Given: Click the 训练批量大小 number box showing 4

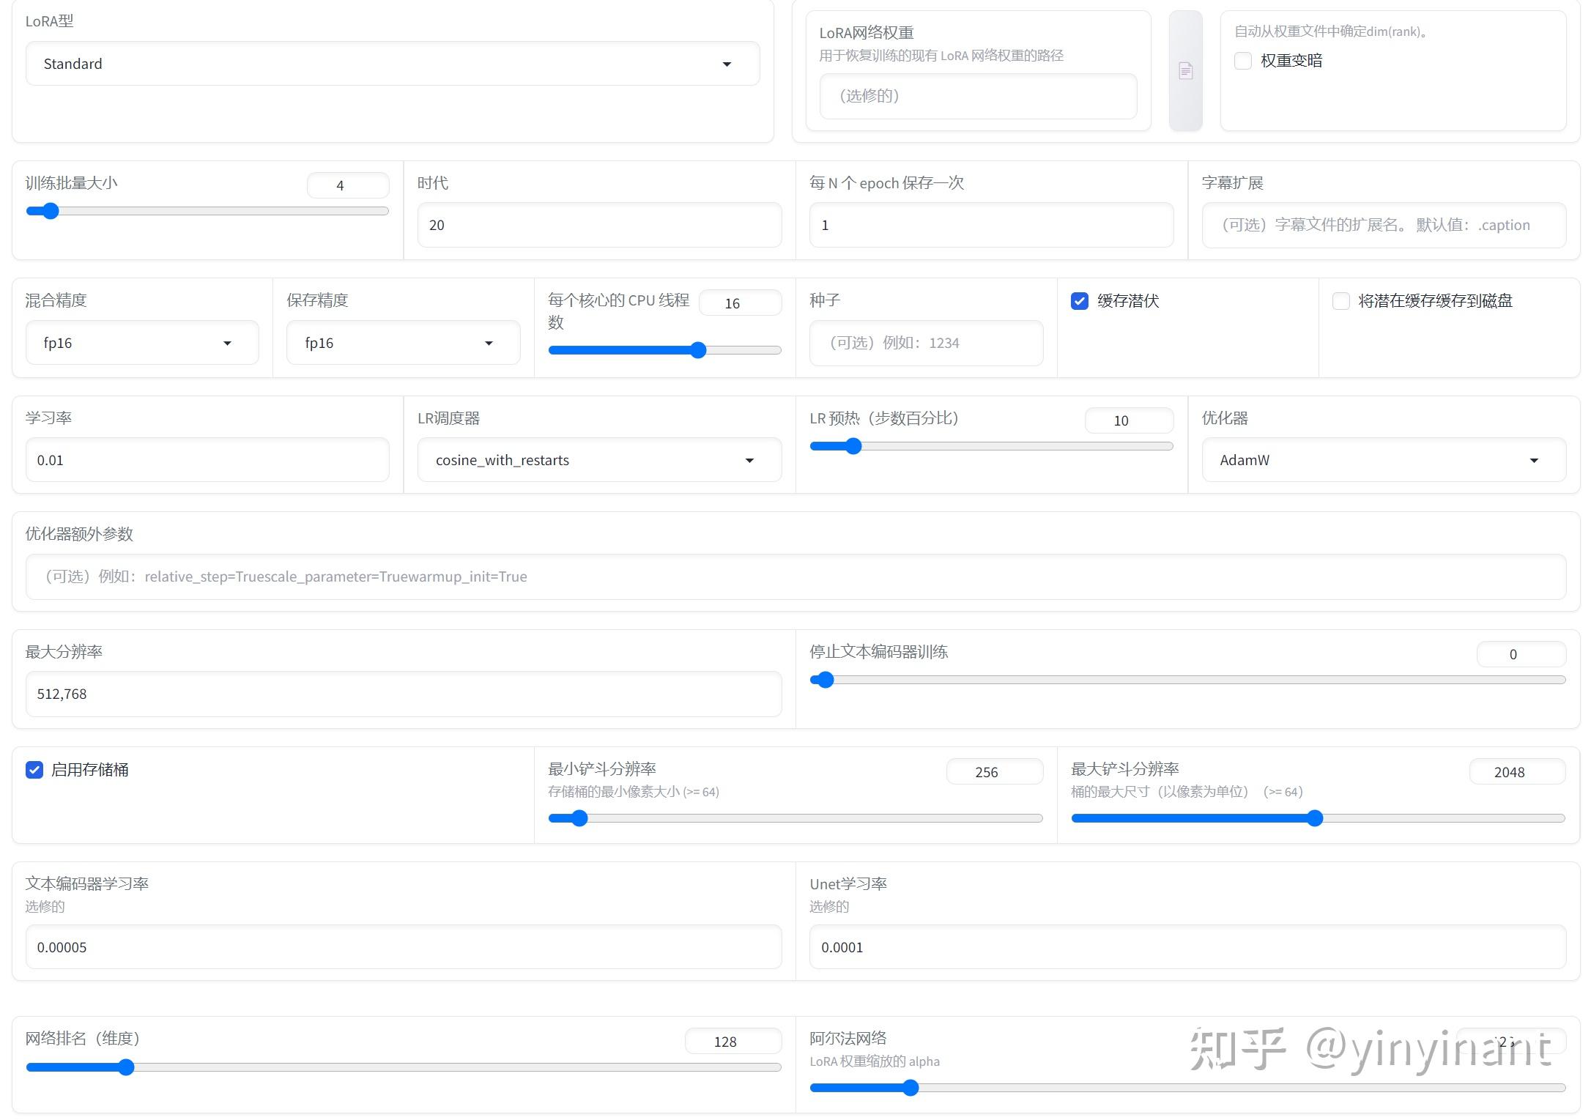Looking at the screenshot, I should point(348,185).
